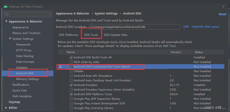Click version 34.0.4 of Platform-Tools
The height and width of the screenshot is (112, 230).
coord(174,94)
